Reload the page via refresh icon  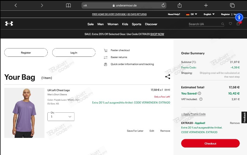click(x=163, y=5)
